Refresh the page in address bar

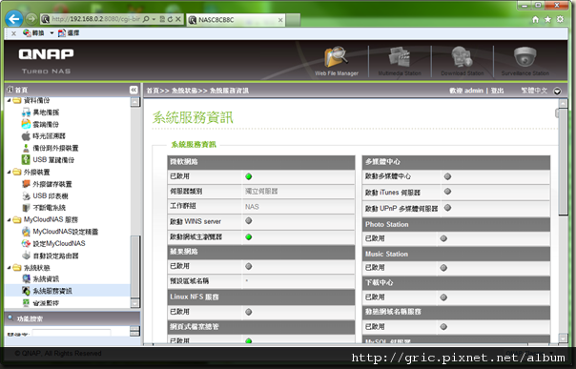tap(170, 19)
